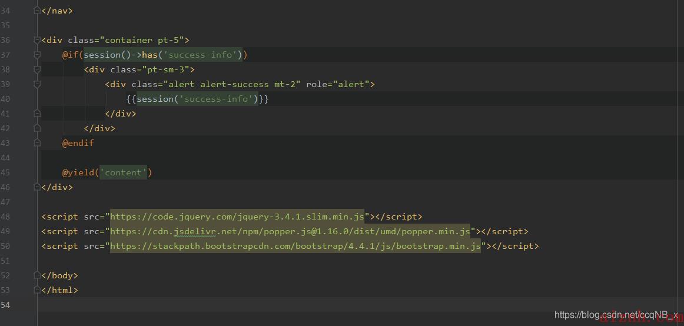Click fold marker beside closing html tag
The image size is (684, 326).
coord(37,290)
